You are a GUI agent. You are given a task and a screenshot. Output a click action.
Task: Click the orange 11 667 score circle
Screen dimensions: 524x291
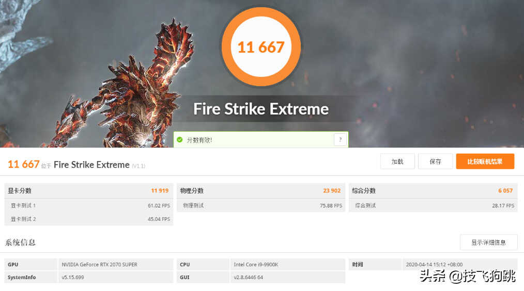coord(261,47)
